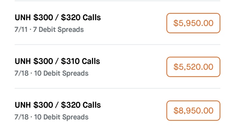Select '7/18 · 10 Debit Spreads' under $310 Calls

52,73
